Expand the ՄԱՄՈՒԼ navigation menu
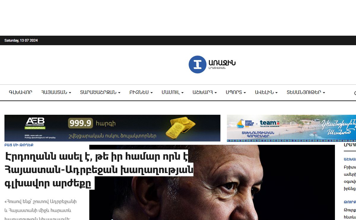Viewport: 356px width, 220px height. click(172, 92)
